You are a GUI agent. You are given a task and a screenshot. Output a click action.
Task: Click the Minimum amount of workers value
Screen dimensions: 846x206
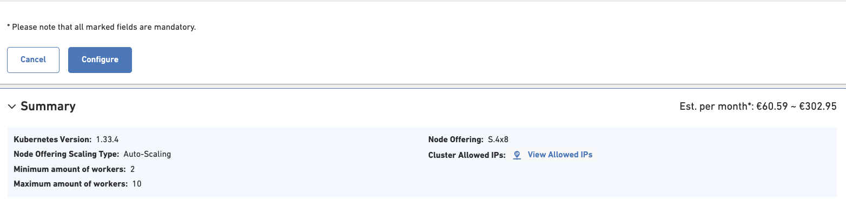point(133,169)
